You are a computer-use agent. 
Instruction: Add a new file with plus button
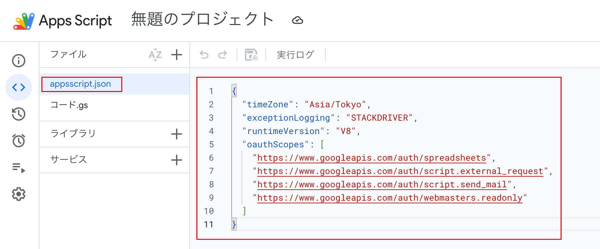[x=176, y=55]
